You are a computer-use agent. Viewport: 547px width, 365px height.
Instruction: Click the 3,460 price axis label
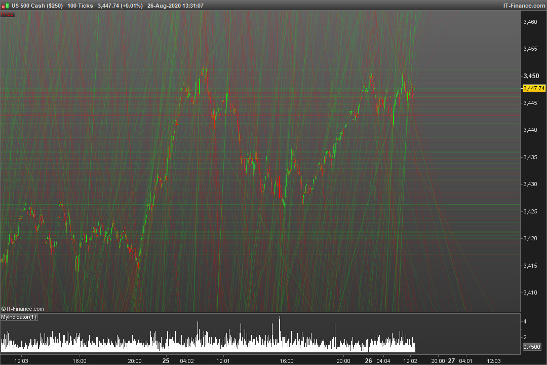(x=530, y=22)
